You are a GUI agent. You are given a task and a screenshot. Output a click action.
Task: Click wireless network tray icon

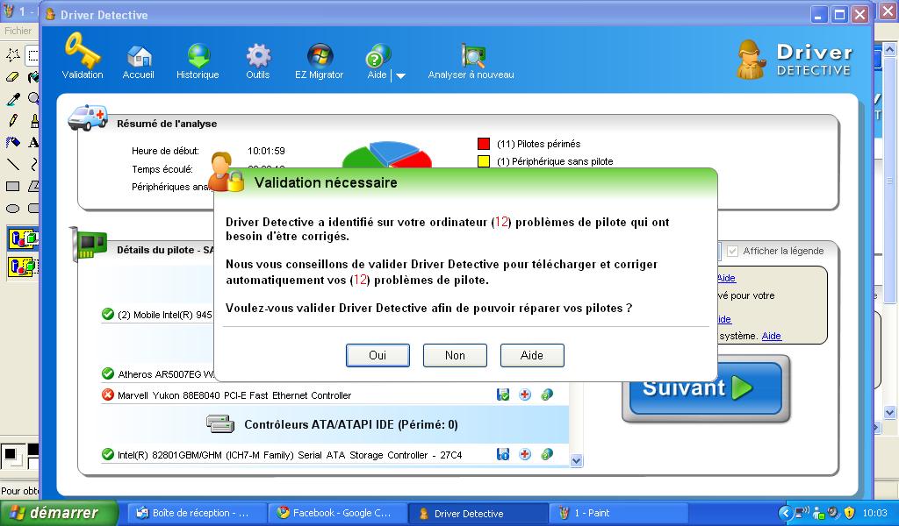pos(802,513)
